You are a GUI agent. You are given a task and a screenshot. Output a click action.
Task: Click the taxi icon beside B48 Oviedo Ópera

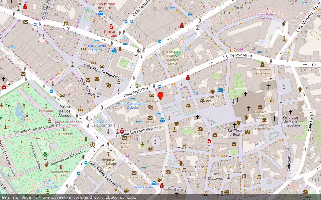pos(114,50)
